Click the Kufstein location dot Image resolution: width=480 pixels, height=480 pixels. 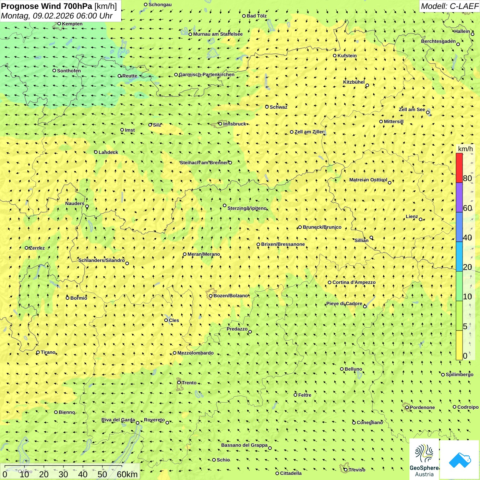click(x=335, y=56)
